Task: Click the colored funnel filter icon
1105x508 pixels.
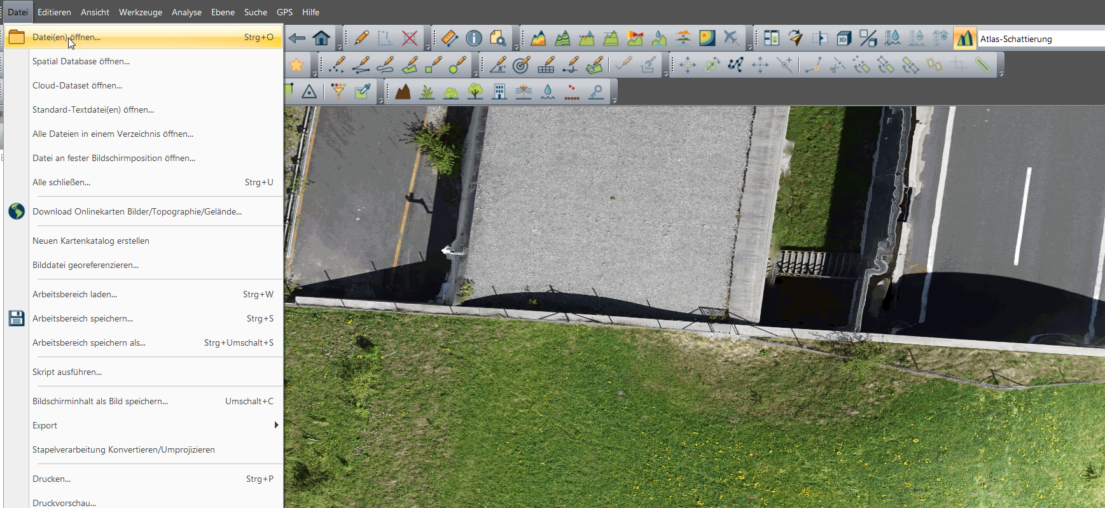Action: tap(338, 92)
